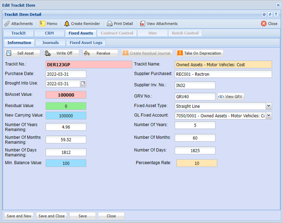The width and height of the screenshot is (283, 223).
Task: Expand the Fixed Asset Type dropdown
Action: [268, 106]
